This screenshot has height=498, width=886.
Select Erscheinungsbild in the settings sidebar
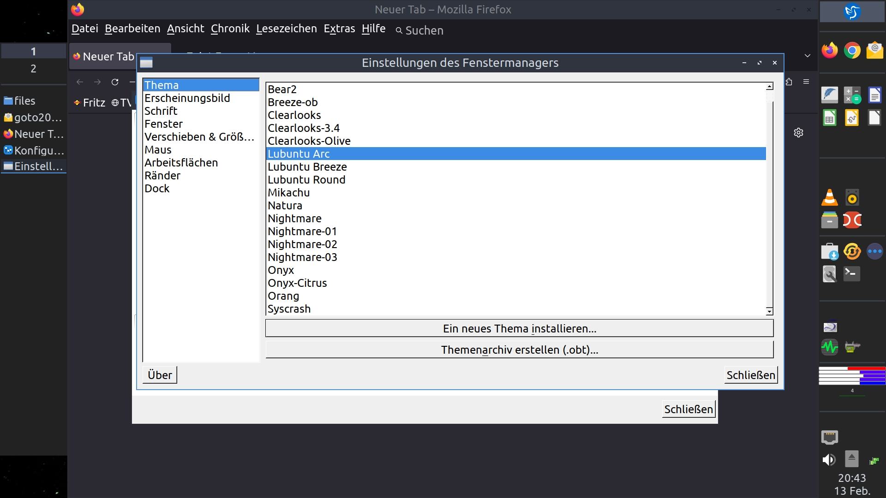click(x=187, y=98)
